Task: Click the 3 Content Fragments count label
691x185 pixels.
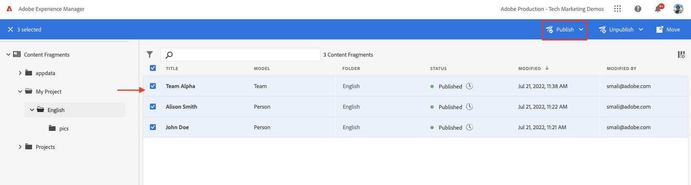Action: click(348, 55)
